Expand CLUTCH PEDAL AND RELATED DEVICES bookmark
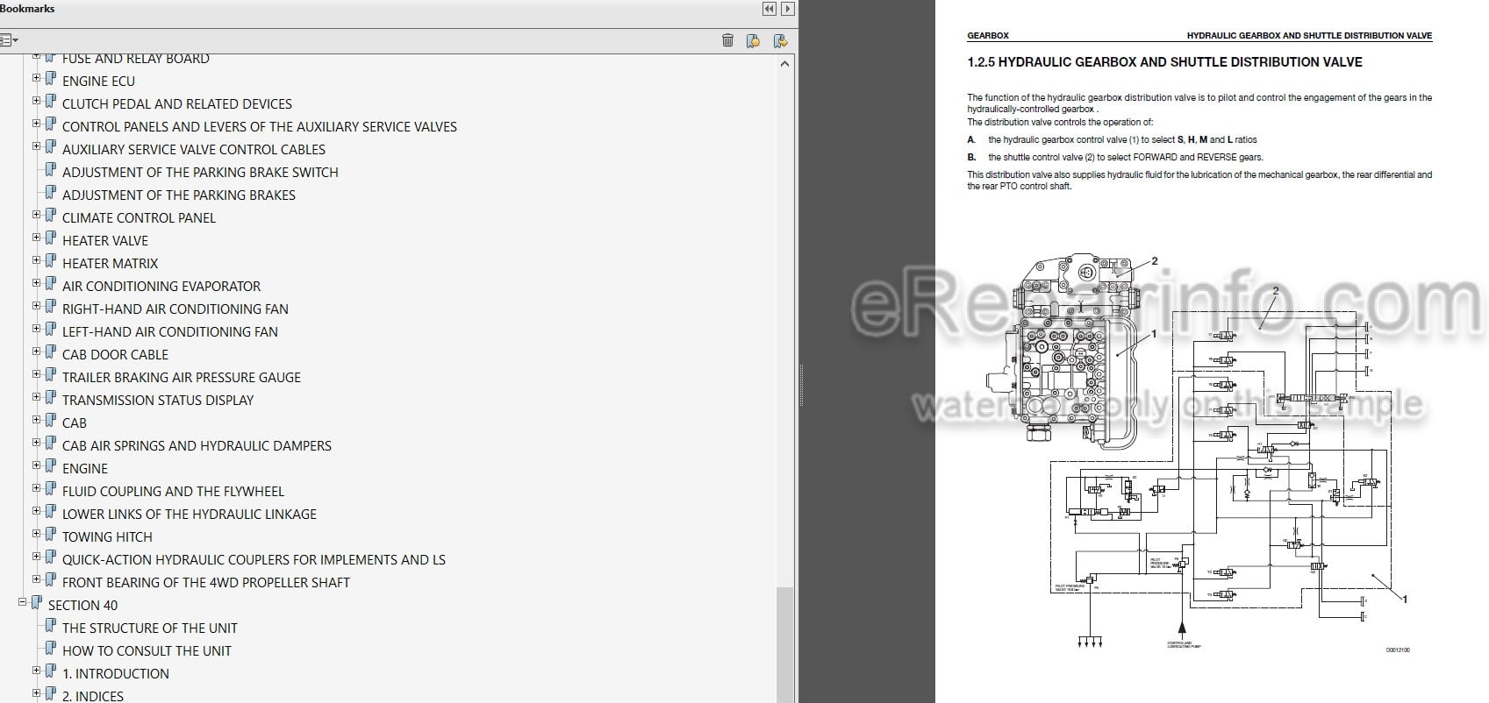This screenshot has width=1489, height=703. [37, 101]
